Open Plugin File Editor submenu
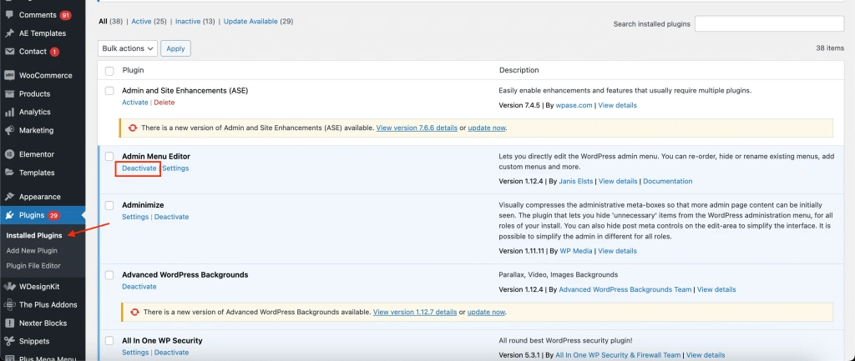855x361 pixels. click(x=33, y=266)
